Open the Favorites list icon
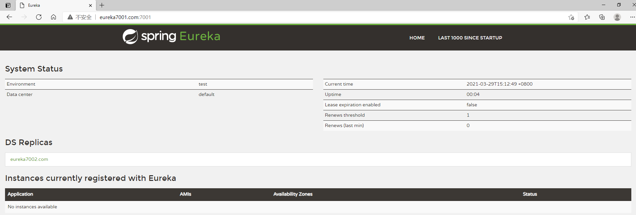 (x=587, y=17)
